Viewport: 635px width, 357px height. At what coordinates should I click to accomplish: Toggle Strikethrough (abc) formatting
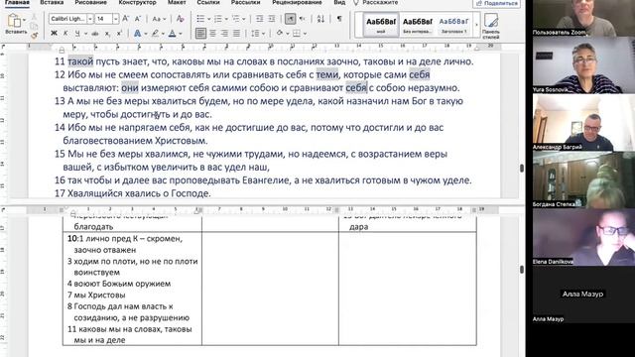pos(95,34)
